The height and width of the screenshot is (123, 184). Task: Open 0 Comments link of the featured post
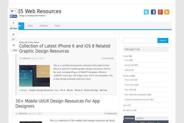click(108, 58)
